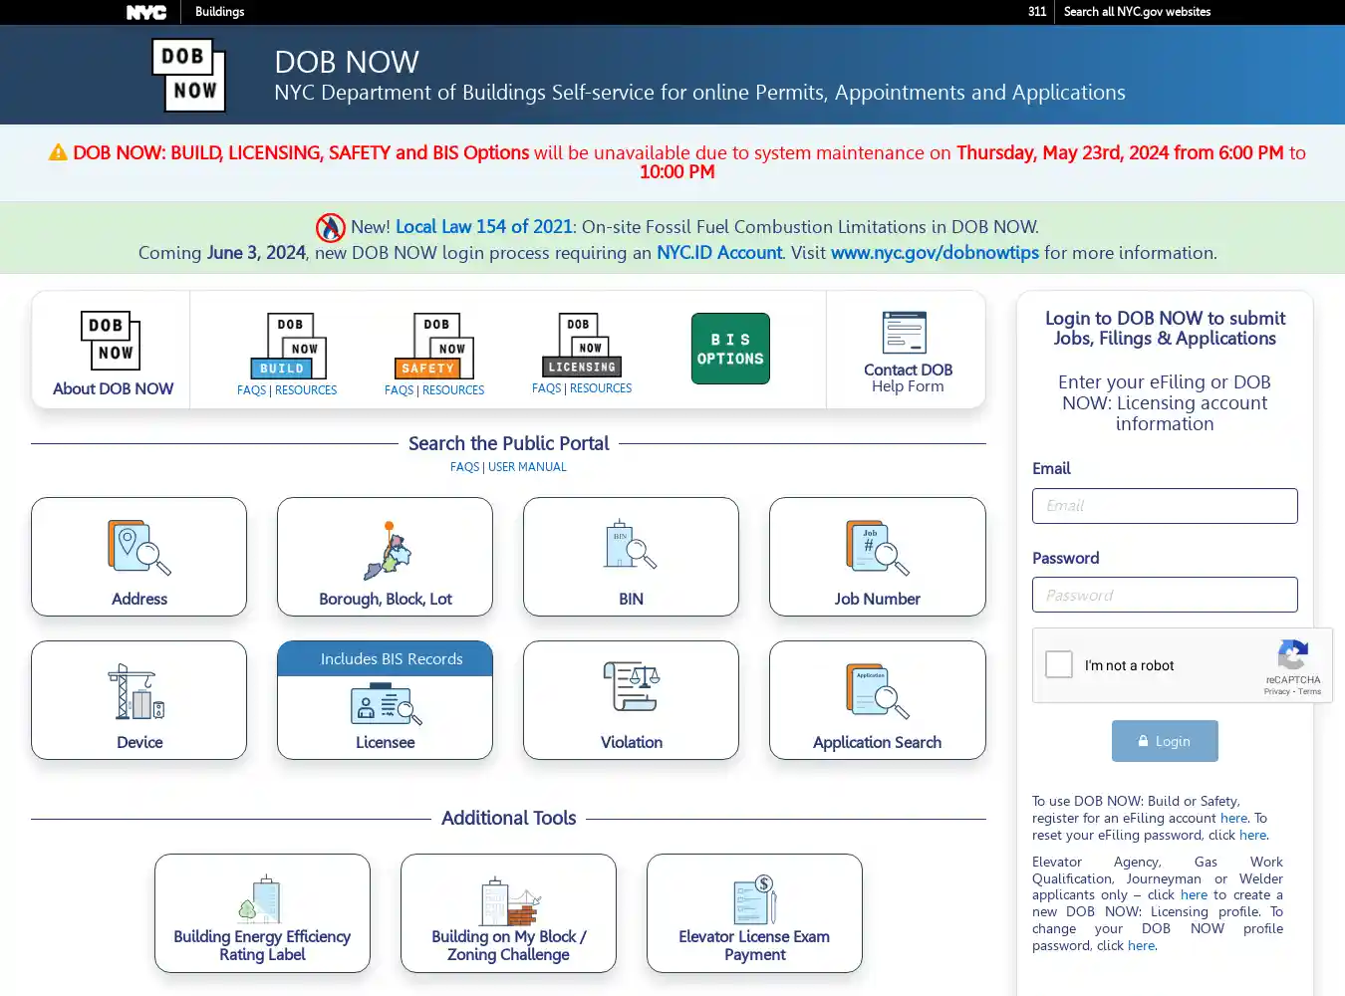This screenshot has height=996, width=1345.
Task: Click the Login button
Action: click(x=1165, y=741)
